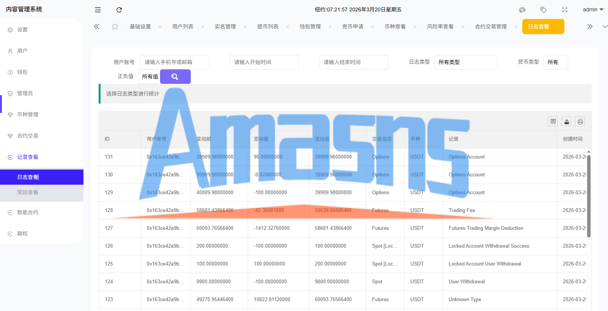This screenshot has width=608, height=311.
Task: Expand the 管理员 sidebar menu
Action: [42, 93]
